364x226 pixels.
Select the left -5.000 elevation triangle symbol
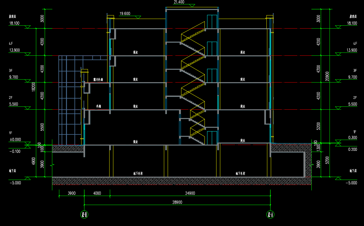[27, 178]
